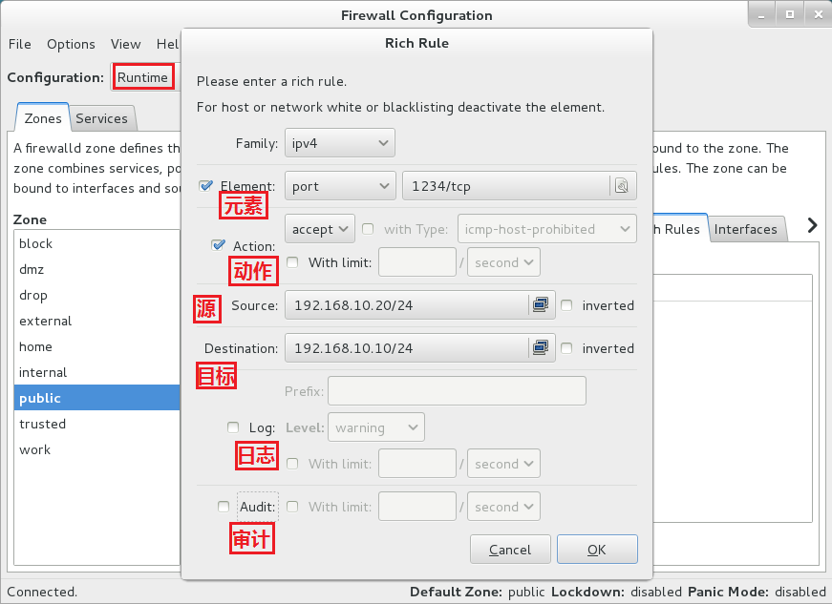Open the Element port dropdown
The width and height of the screenshot is (832, 604).
339,186
